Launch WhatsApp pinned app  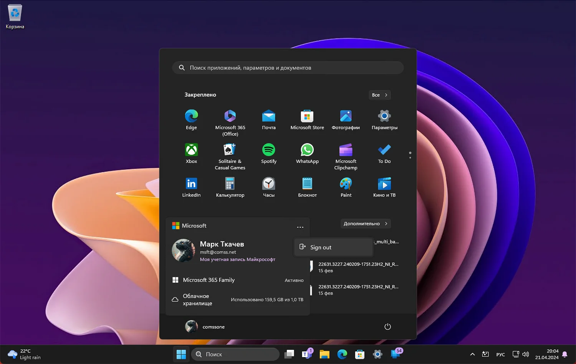point(307,154)
